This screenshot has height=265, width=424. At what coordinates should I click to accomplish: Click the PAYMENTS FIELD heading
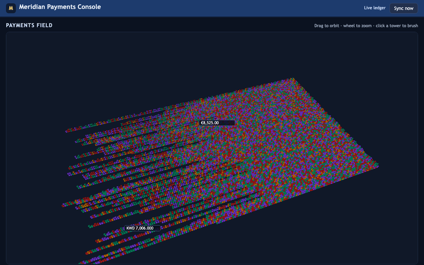tap(29, 25)
